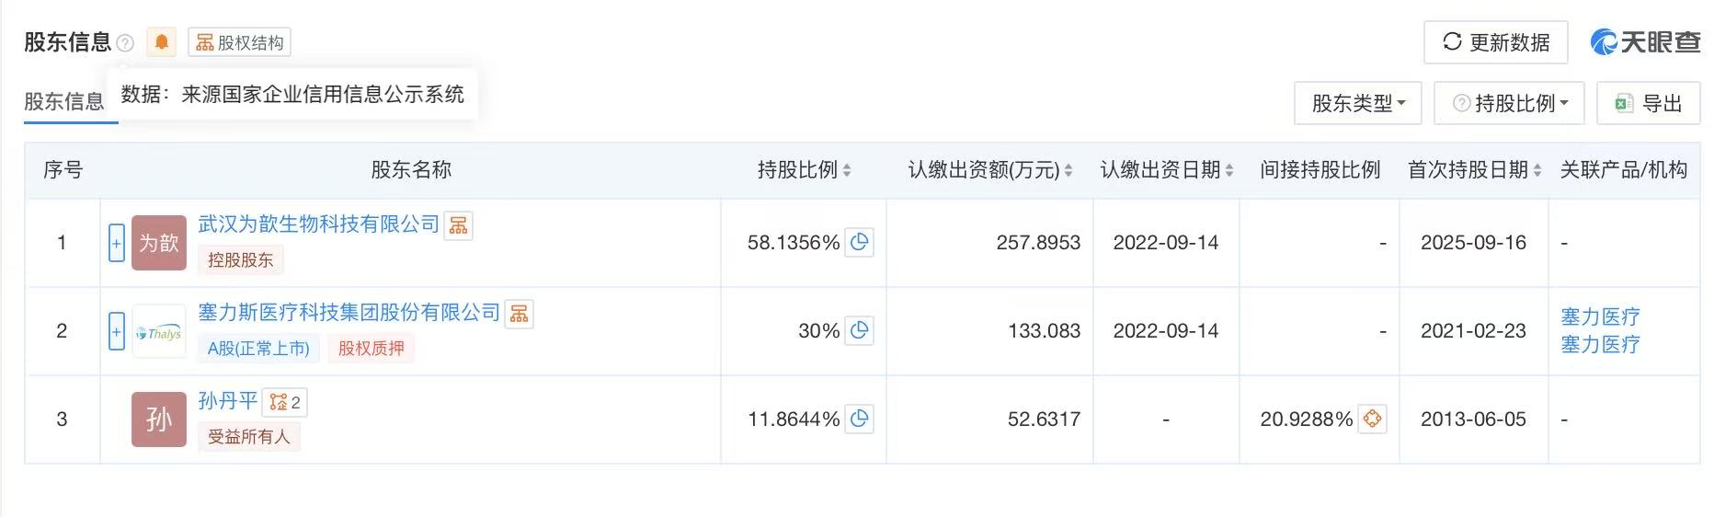Select the 股东信息 tab
This screenshot has width=1714, height=517.
64,101
